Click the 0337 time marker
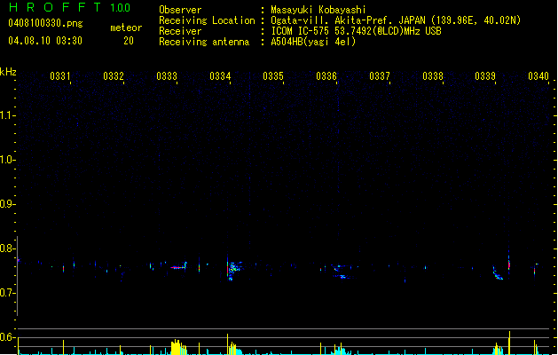558x355 pixels. pyautogui.click(x=380, y=76)
